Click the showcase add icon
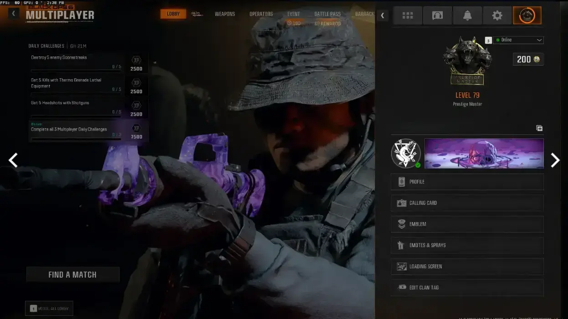Image resolution: width=568 pixels, height=319 pixels. (x=539, y=128)
